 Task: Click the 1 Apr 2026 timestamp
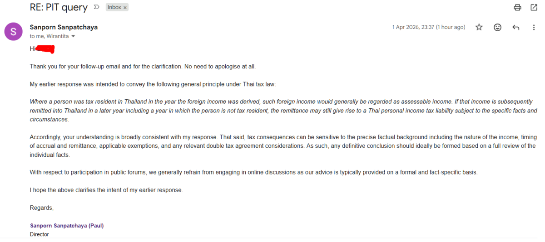[x=429, y=27]
